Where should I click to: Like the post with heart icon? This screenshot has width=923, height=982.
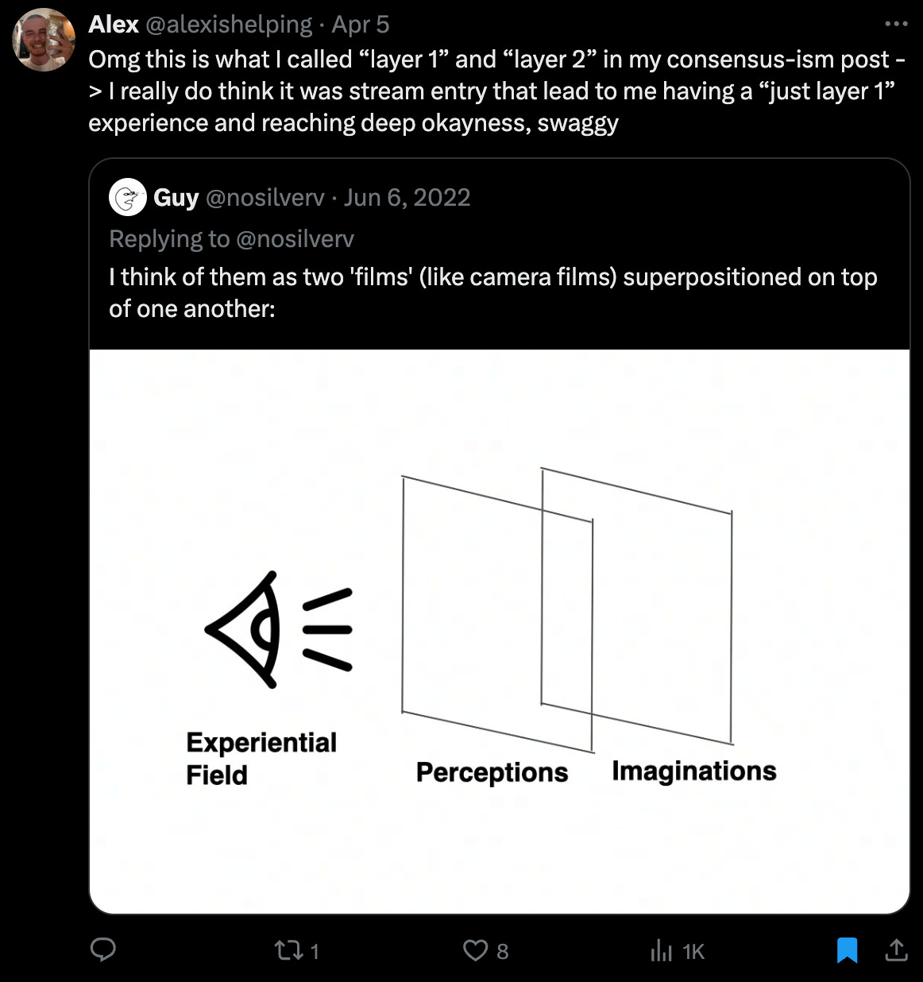click(475, 950)
